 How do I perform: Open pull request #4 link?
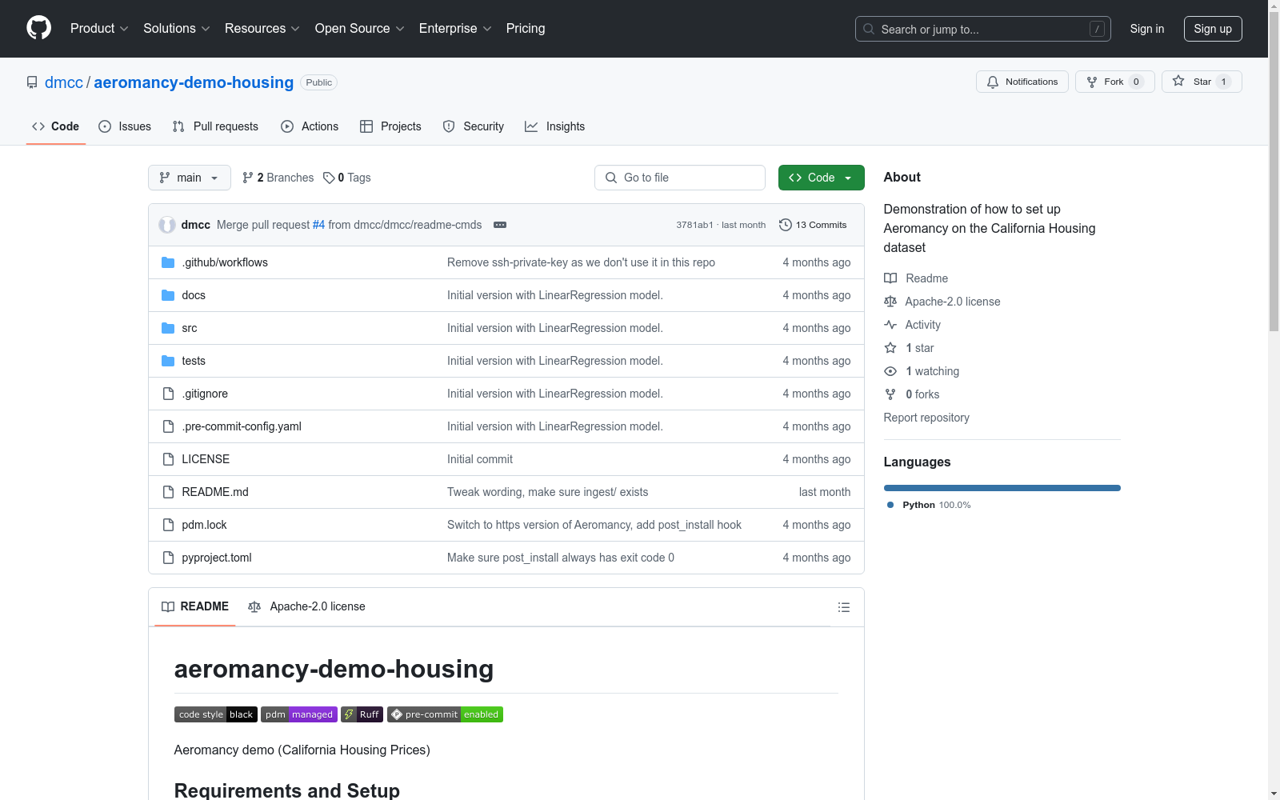318,225
